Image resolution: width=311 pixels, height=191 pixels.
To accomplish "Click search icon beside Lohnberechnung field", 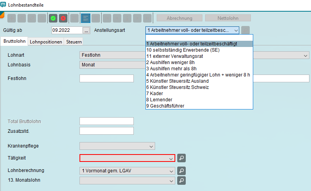I will coord(181,171).
